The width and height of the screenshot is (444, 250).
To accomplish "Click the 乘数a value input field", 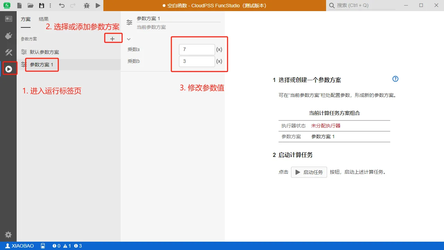I will [197, 50].
